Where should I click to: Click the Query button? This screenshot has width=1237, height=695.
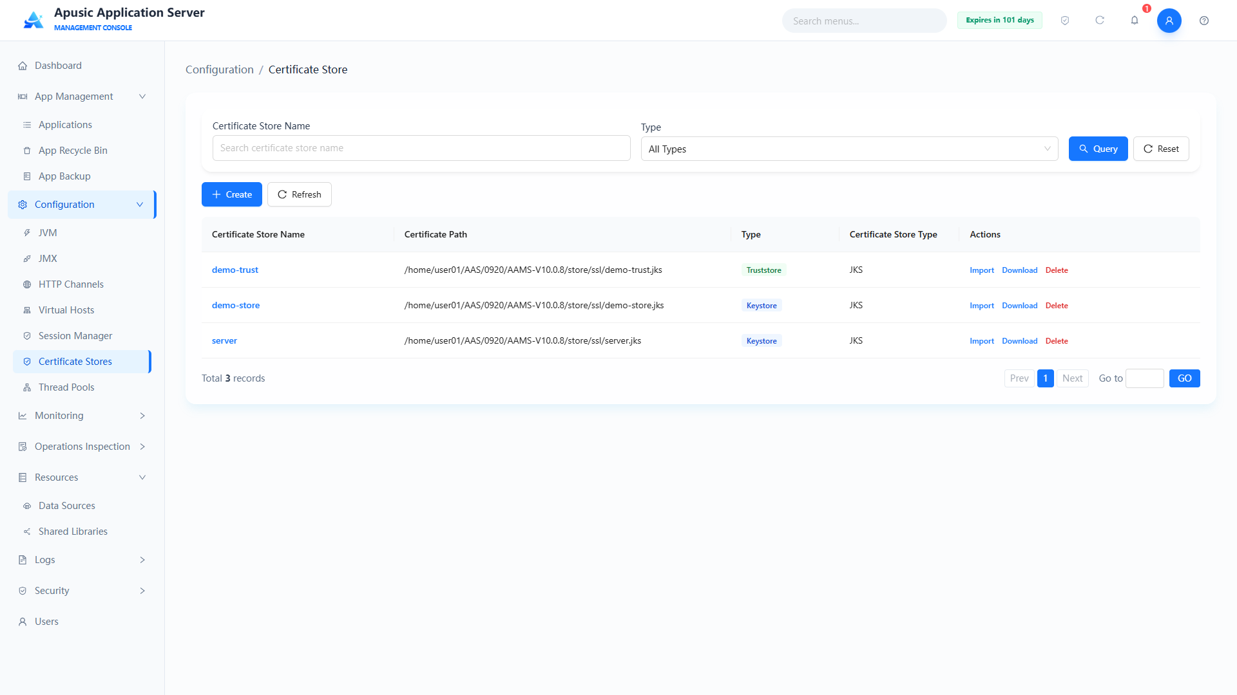[x=1098, y=149]
